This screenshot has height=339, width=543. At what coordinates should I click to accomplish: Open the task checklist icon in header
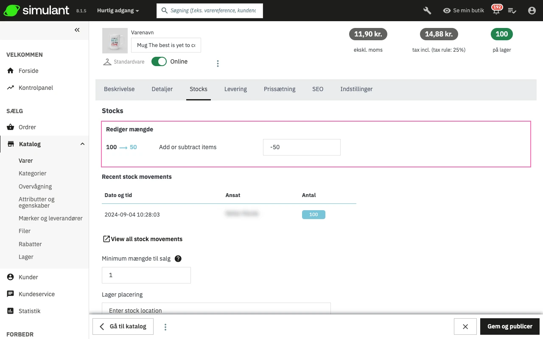coord(512,11)
